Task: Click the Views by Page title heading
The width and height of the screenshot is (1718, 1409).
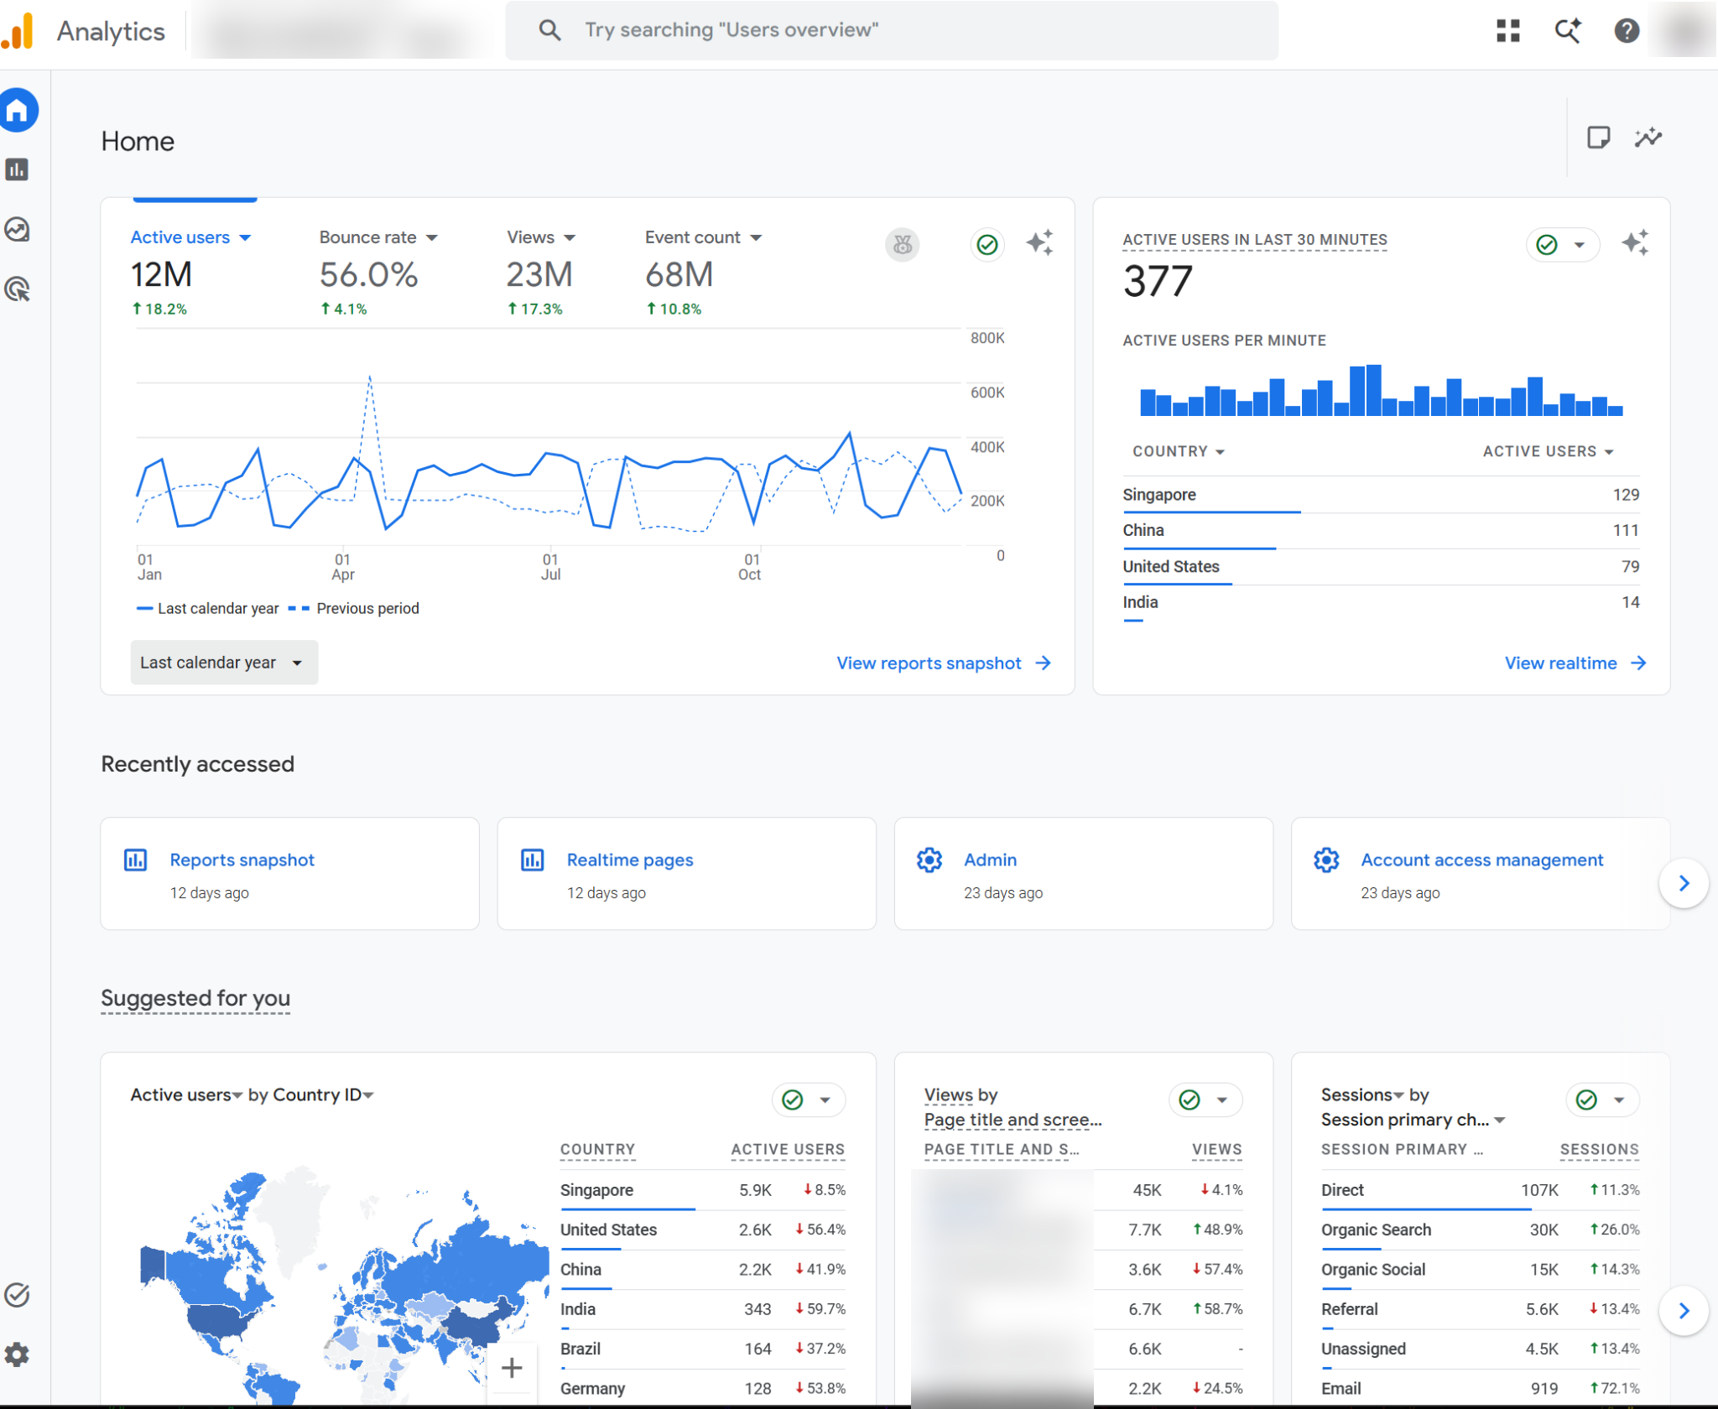Action: [x=1013, y=1107]
